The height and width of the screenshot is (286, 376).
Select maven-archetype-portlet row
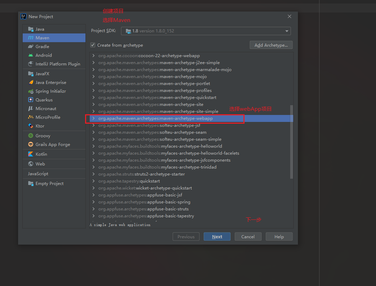tap(191, 84)
